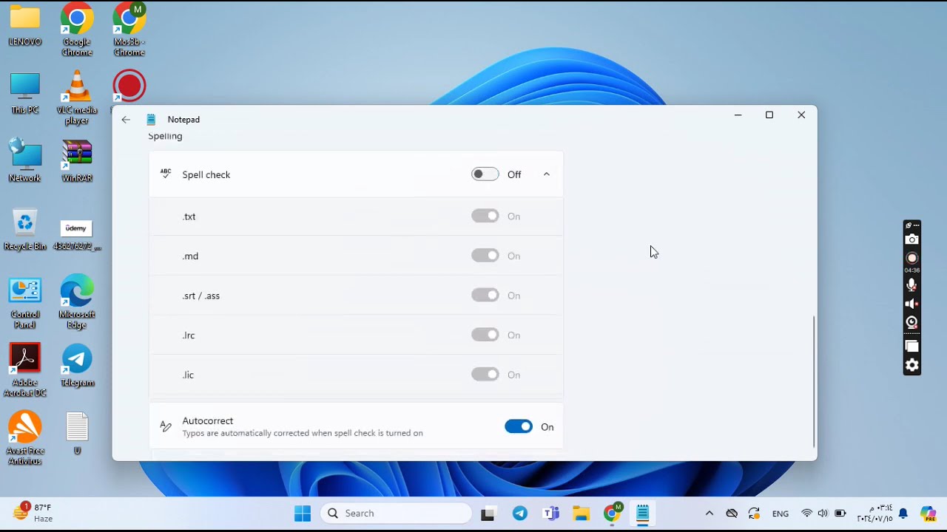Click the Autocorrect pencil icon

166,426
